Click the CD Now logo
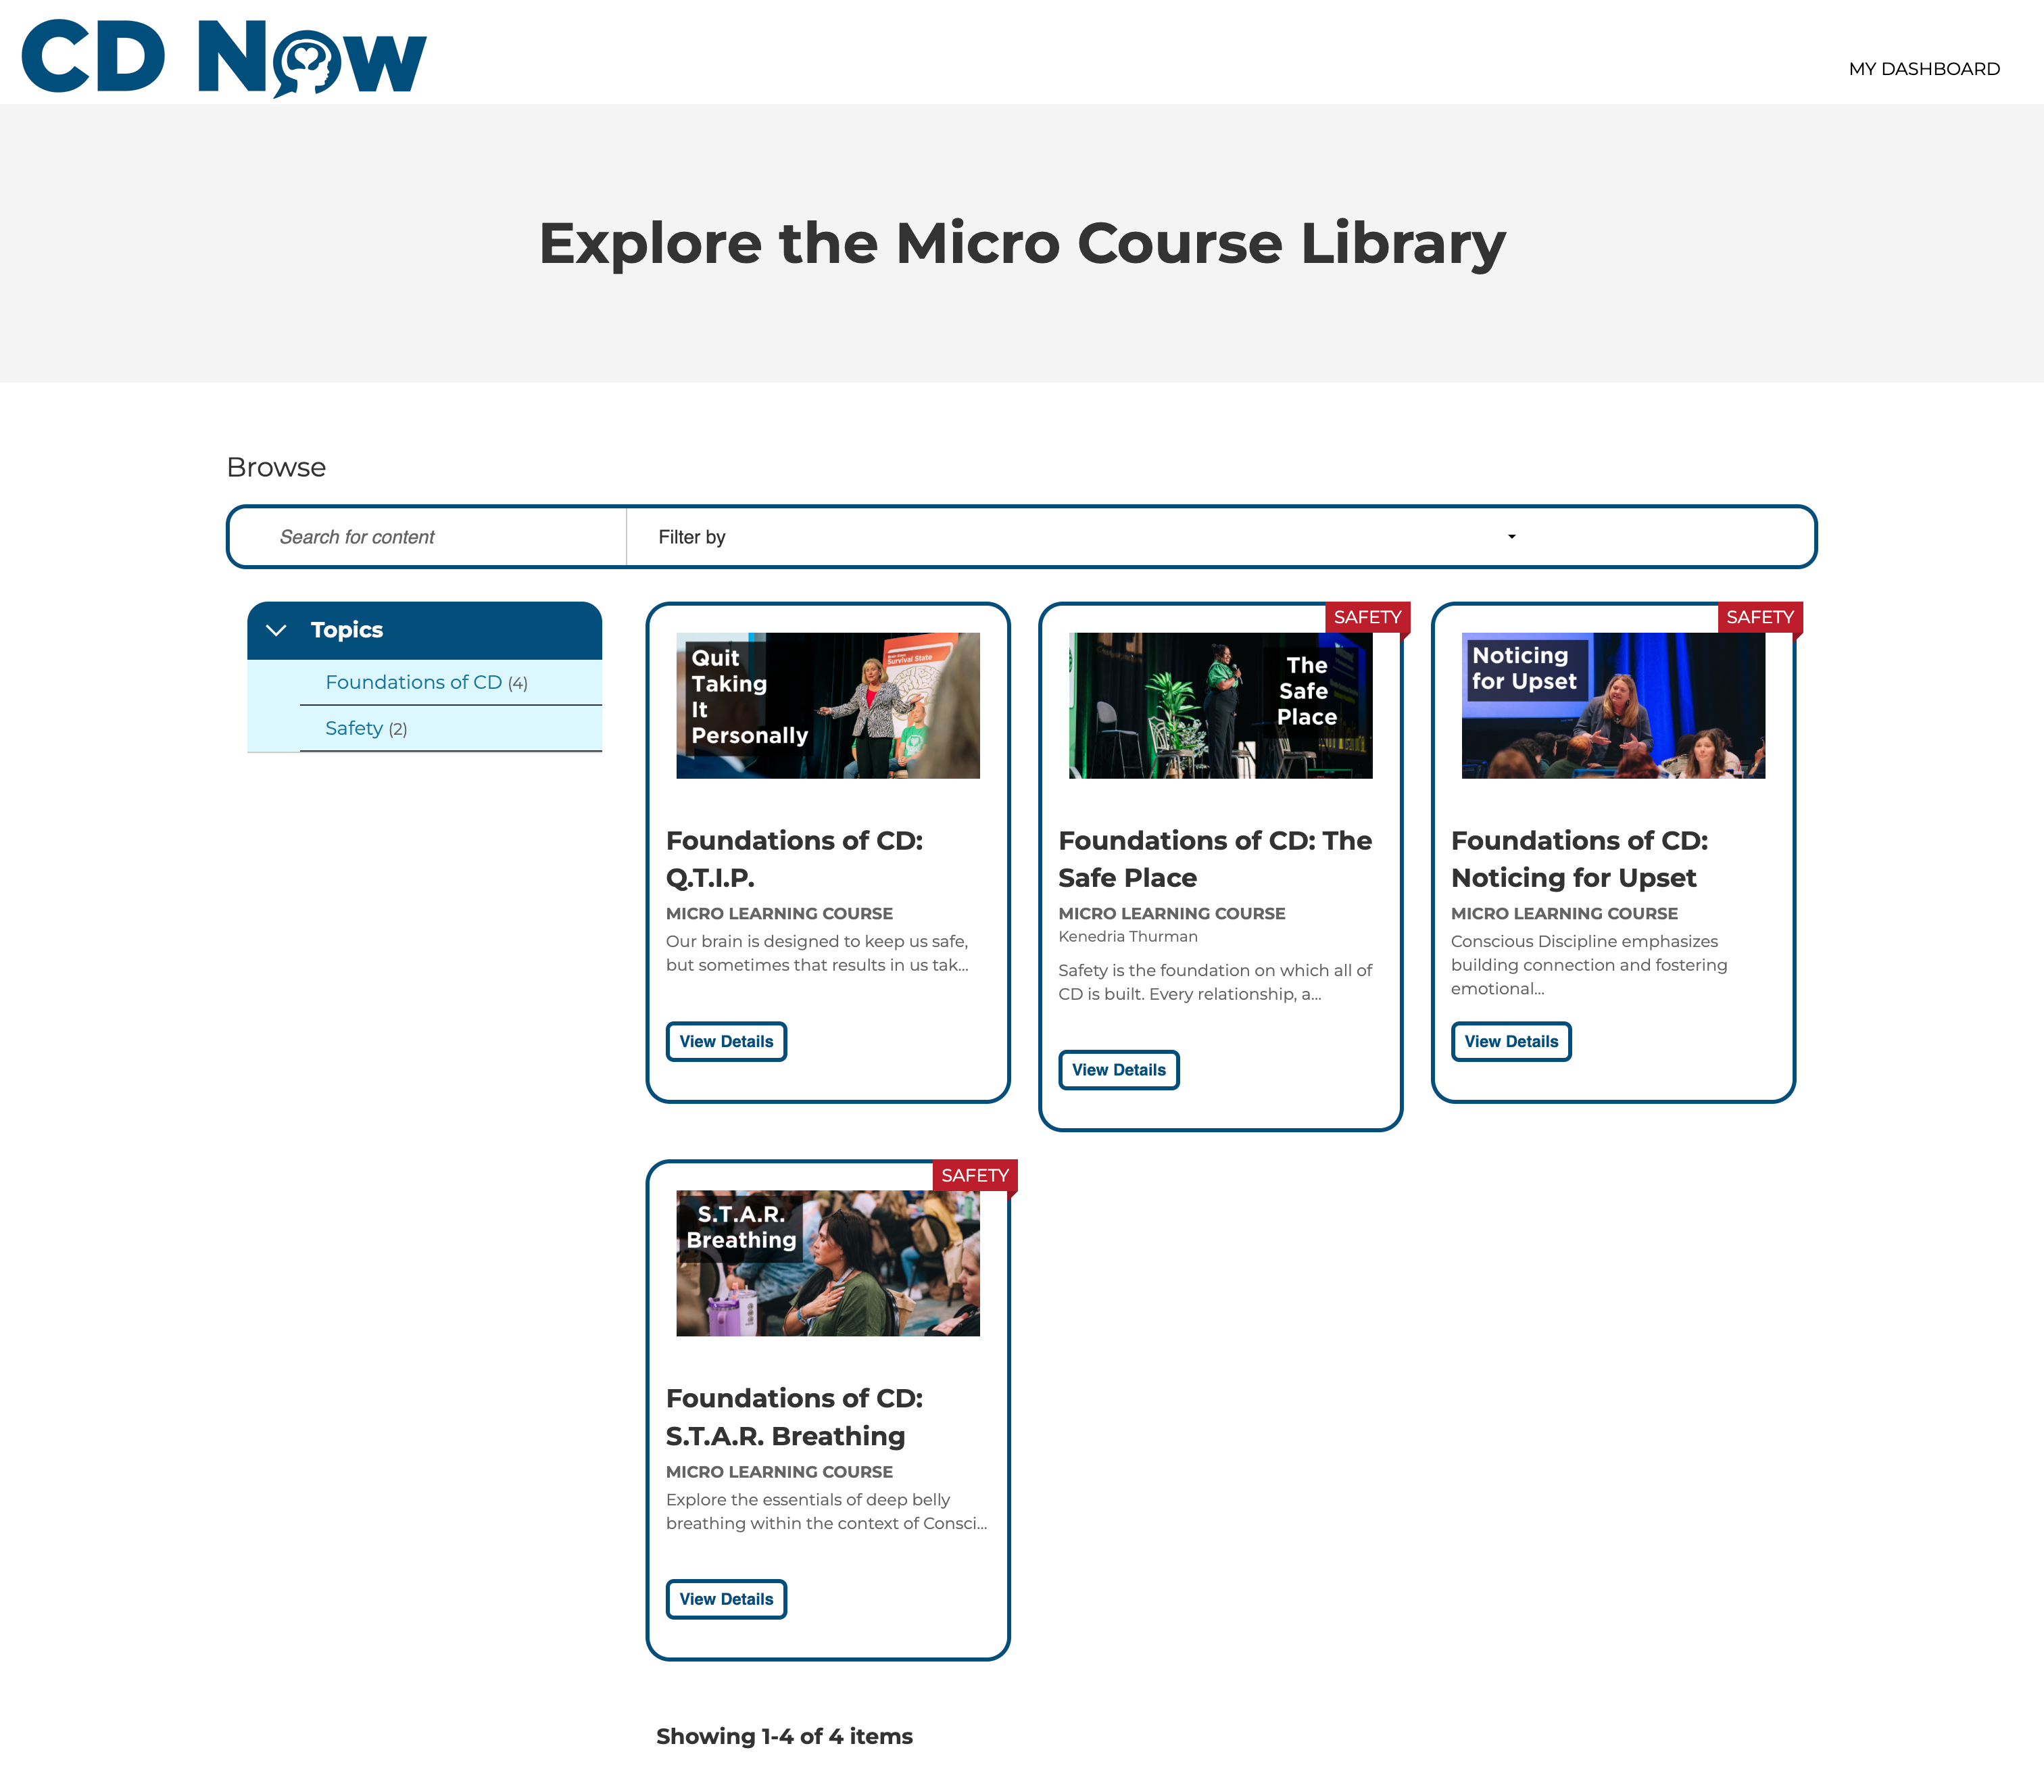 pos(224,57)
